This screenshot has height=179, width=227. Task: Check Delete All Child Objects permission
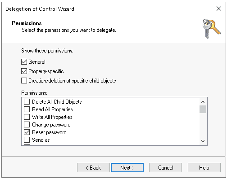click(27, 102)
